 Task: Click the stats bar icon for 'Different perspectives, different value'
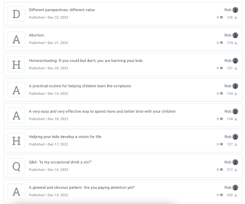[236, 18]
